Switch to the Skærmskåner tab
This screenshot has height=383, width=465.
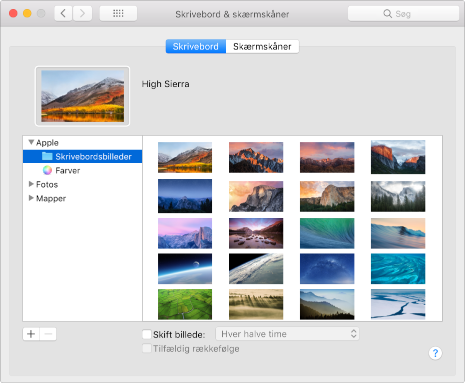click(x=262, y=46)
